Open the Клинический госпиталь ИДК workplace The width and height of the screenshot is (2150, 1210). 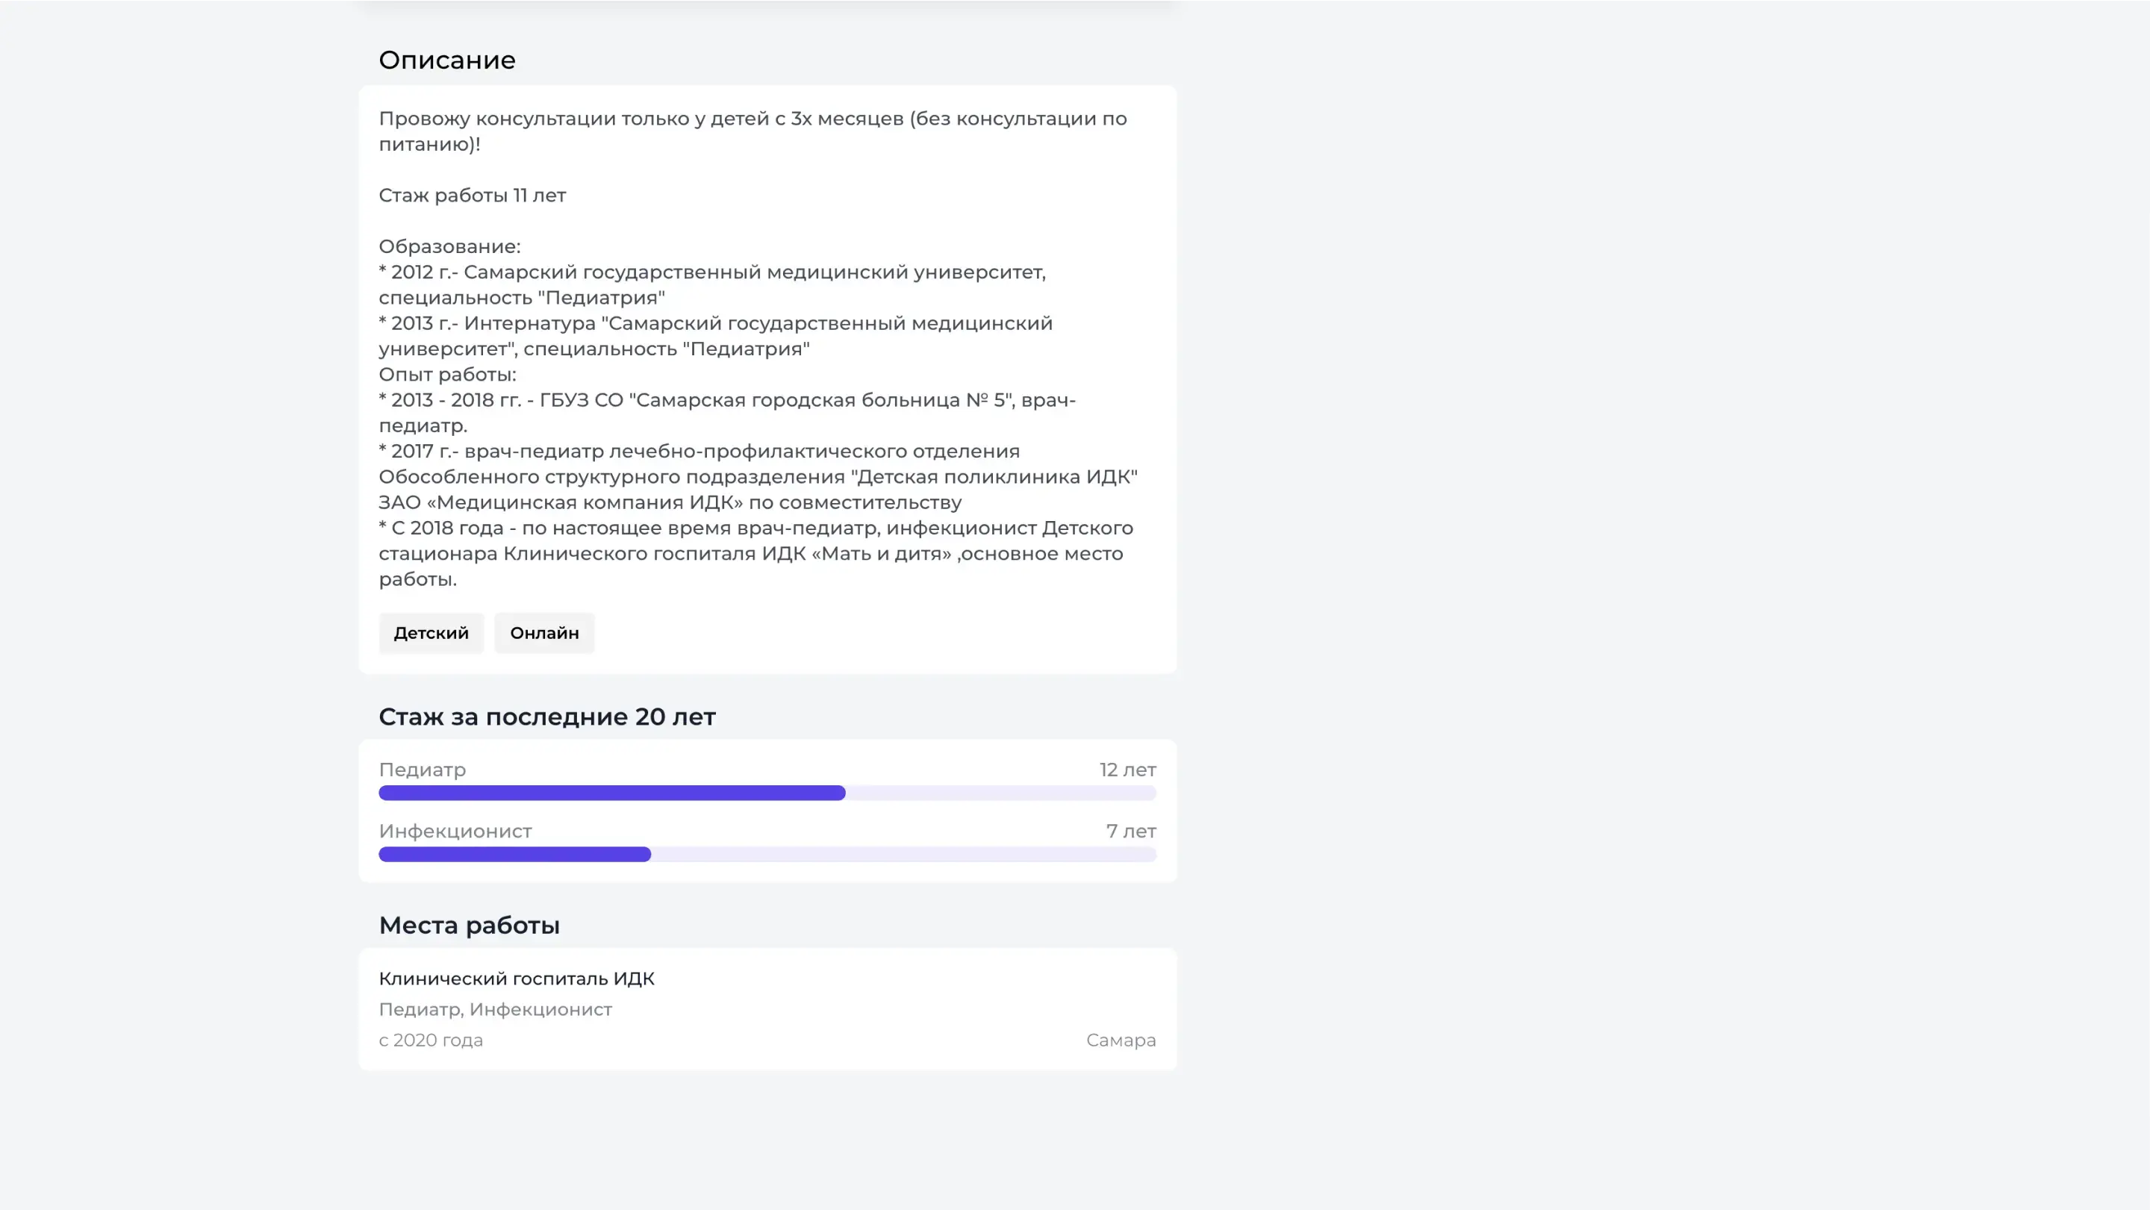coord(517,979)
